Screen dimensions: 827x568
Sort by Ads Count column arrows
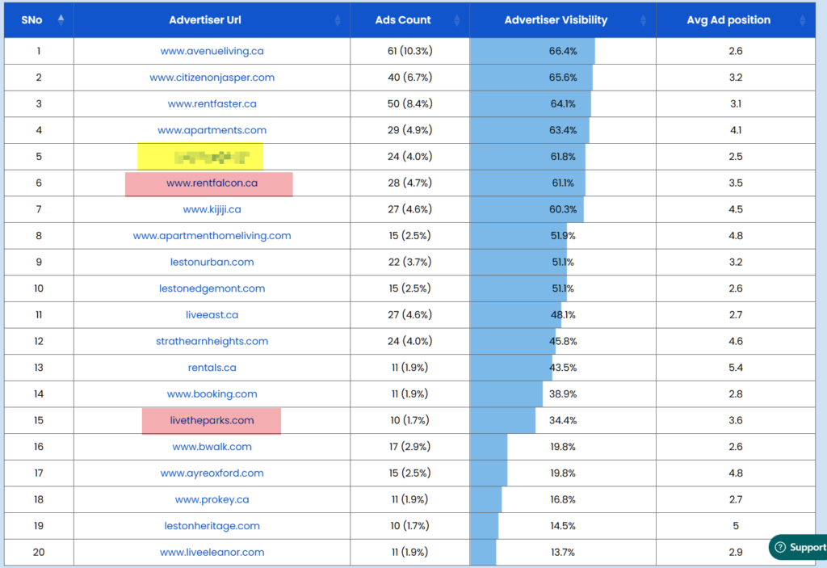click(457, 20)
